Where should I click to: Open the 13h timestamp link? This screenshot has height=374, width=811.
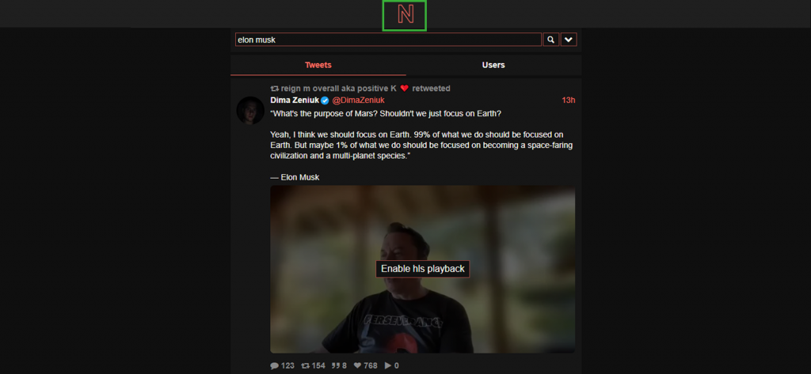[569, 100]
